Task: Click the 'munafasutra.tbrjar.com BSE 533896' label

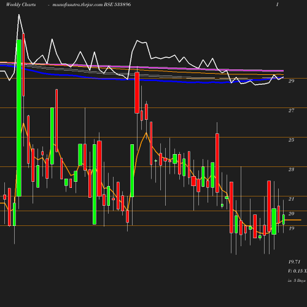Action: click(91, 5)
